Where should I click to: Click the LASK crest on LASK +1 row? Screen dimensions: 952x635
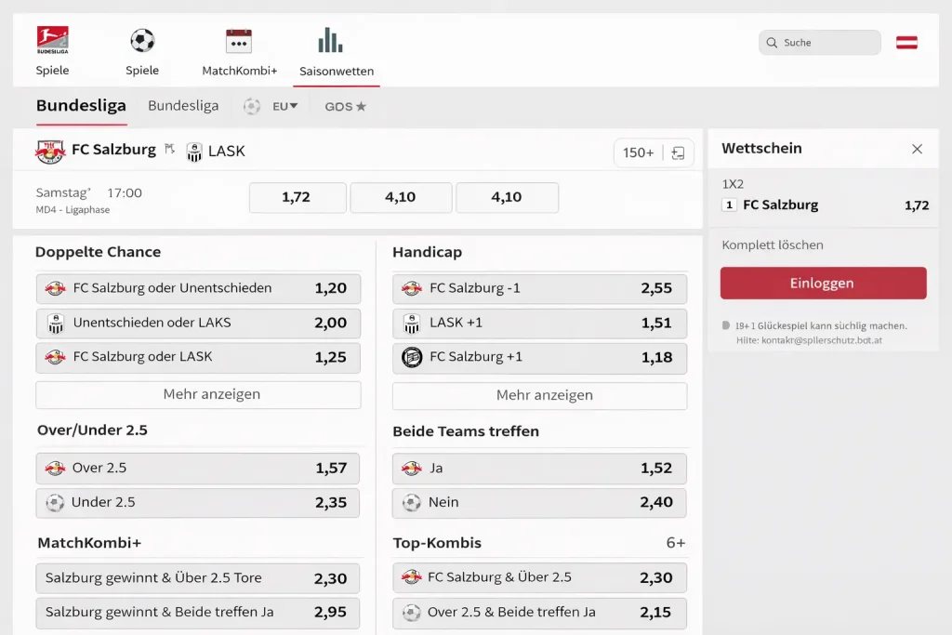pyautogui.click(x=412, y=324)
